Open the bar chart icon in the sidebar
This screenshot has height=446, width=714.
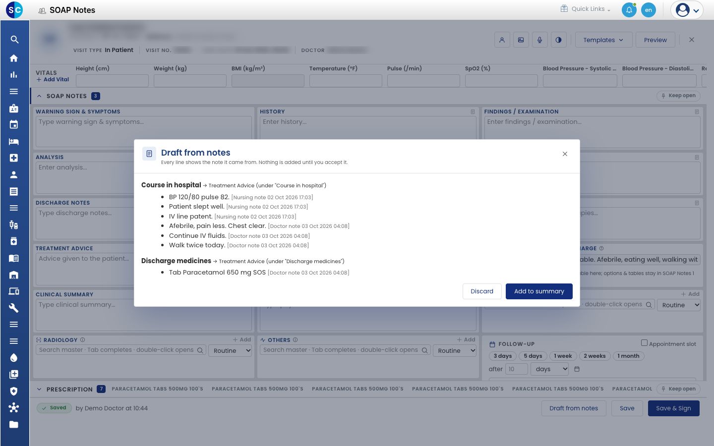click(14, 75)
